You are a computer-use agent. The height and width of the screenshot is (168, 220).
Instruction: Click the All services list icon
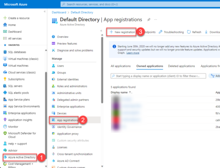[5, 38]
